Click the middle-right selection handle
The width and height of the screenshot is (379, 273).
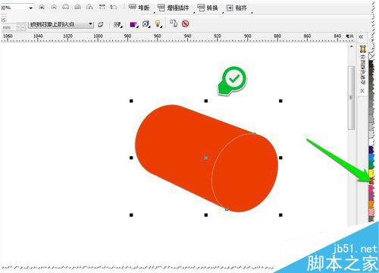pos(280,158)
